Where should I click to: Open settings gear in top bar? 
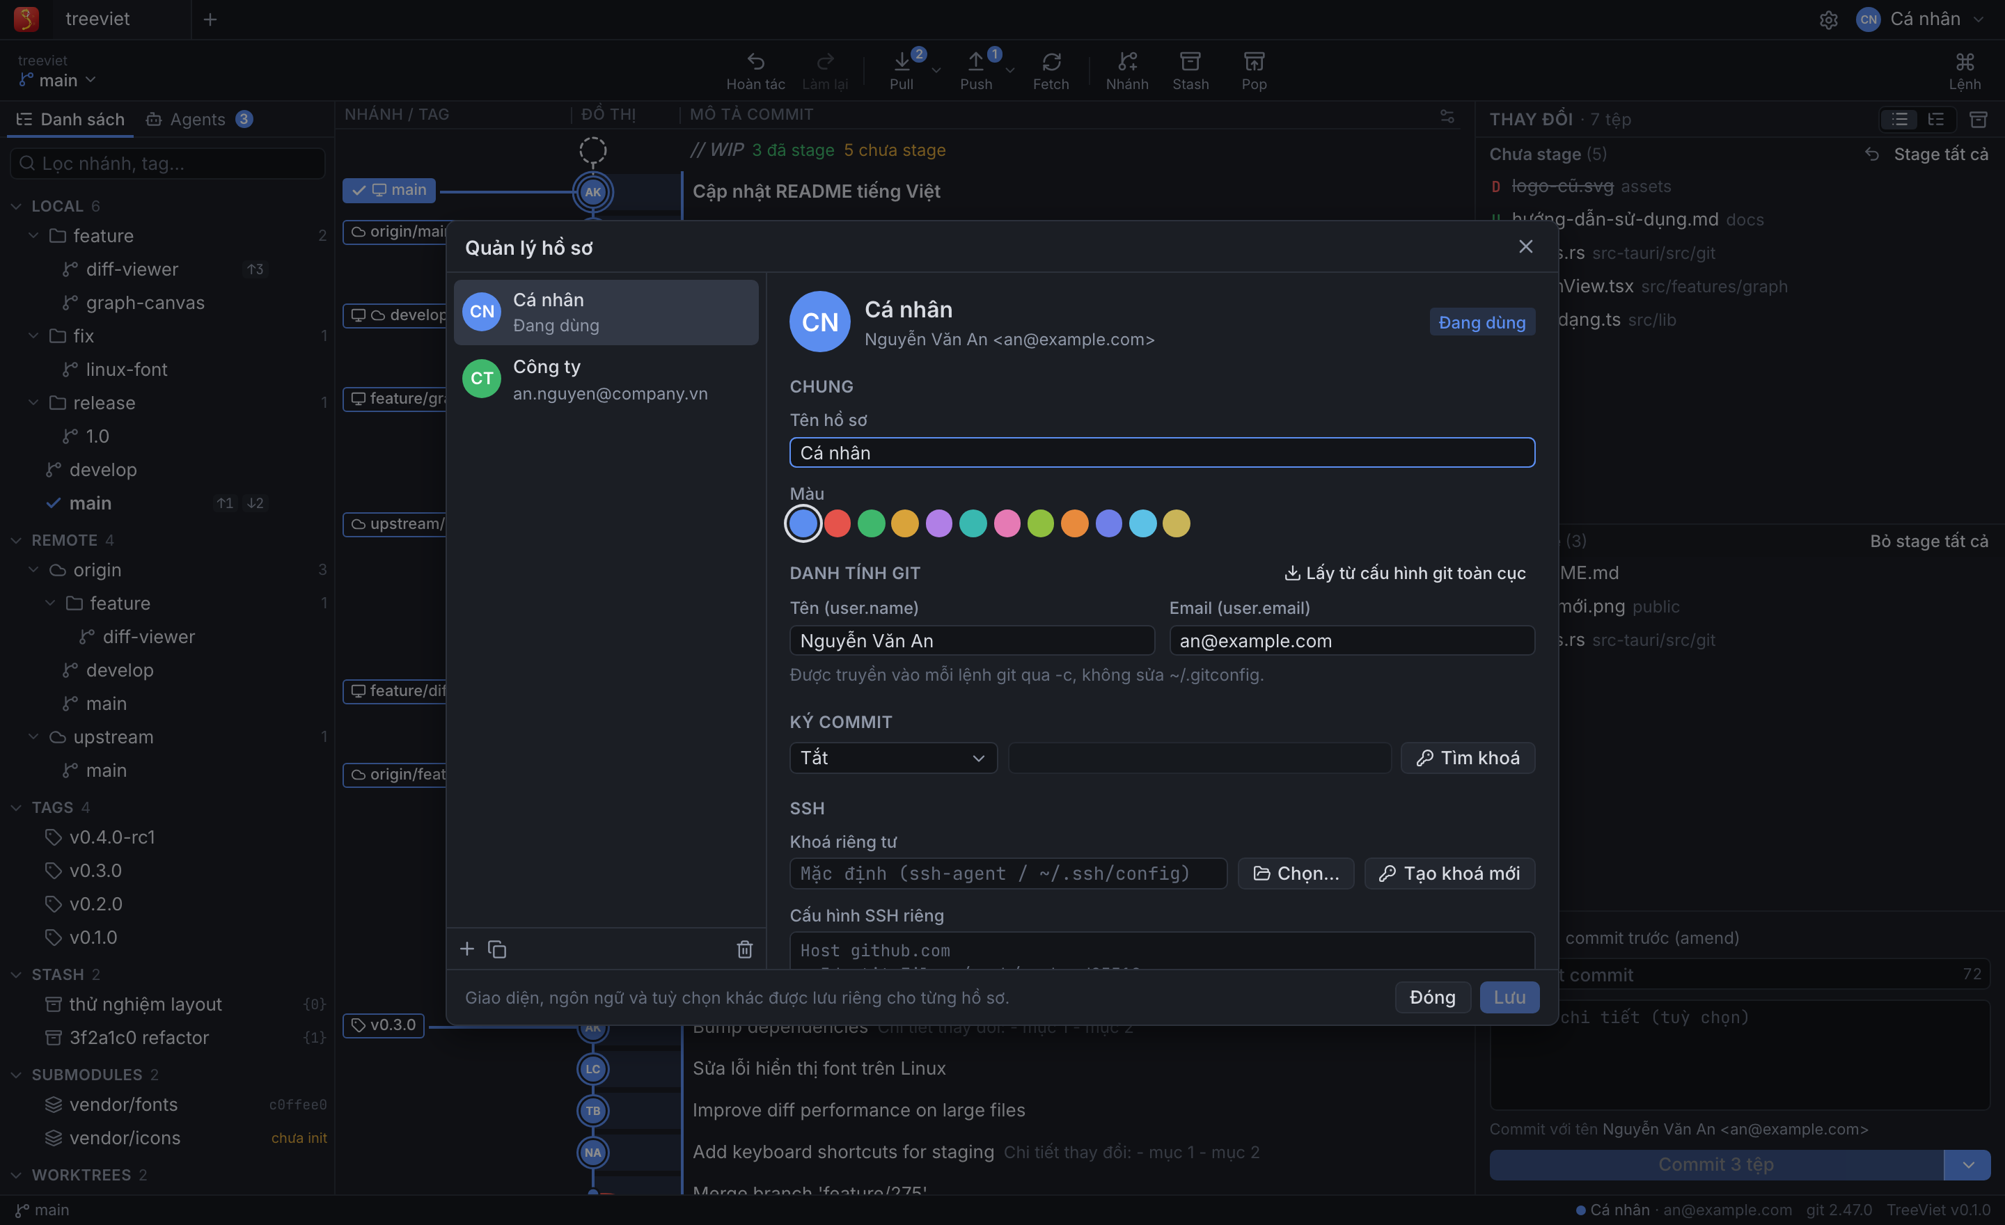click(1828, 19)
